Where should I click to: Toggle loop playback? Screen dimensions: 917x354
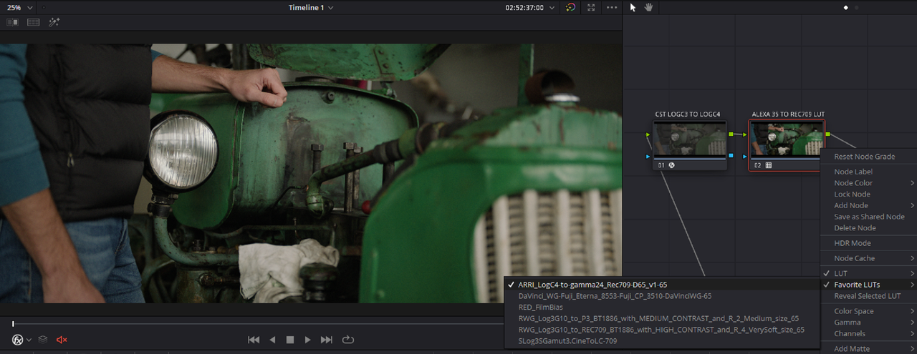348,340
